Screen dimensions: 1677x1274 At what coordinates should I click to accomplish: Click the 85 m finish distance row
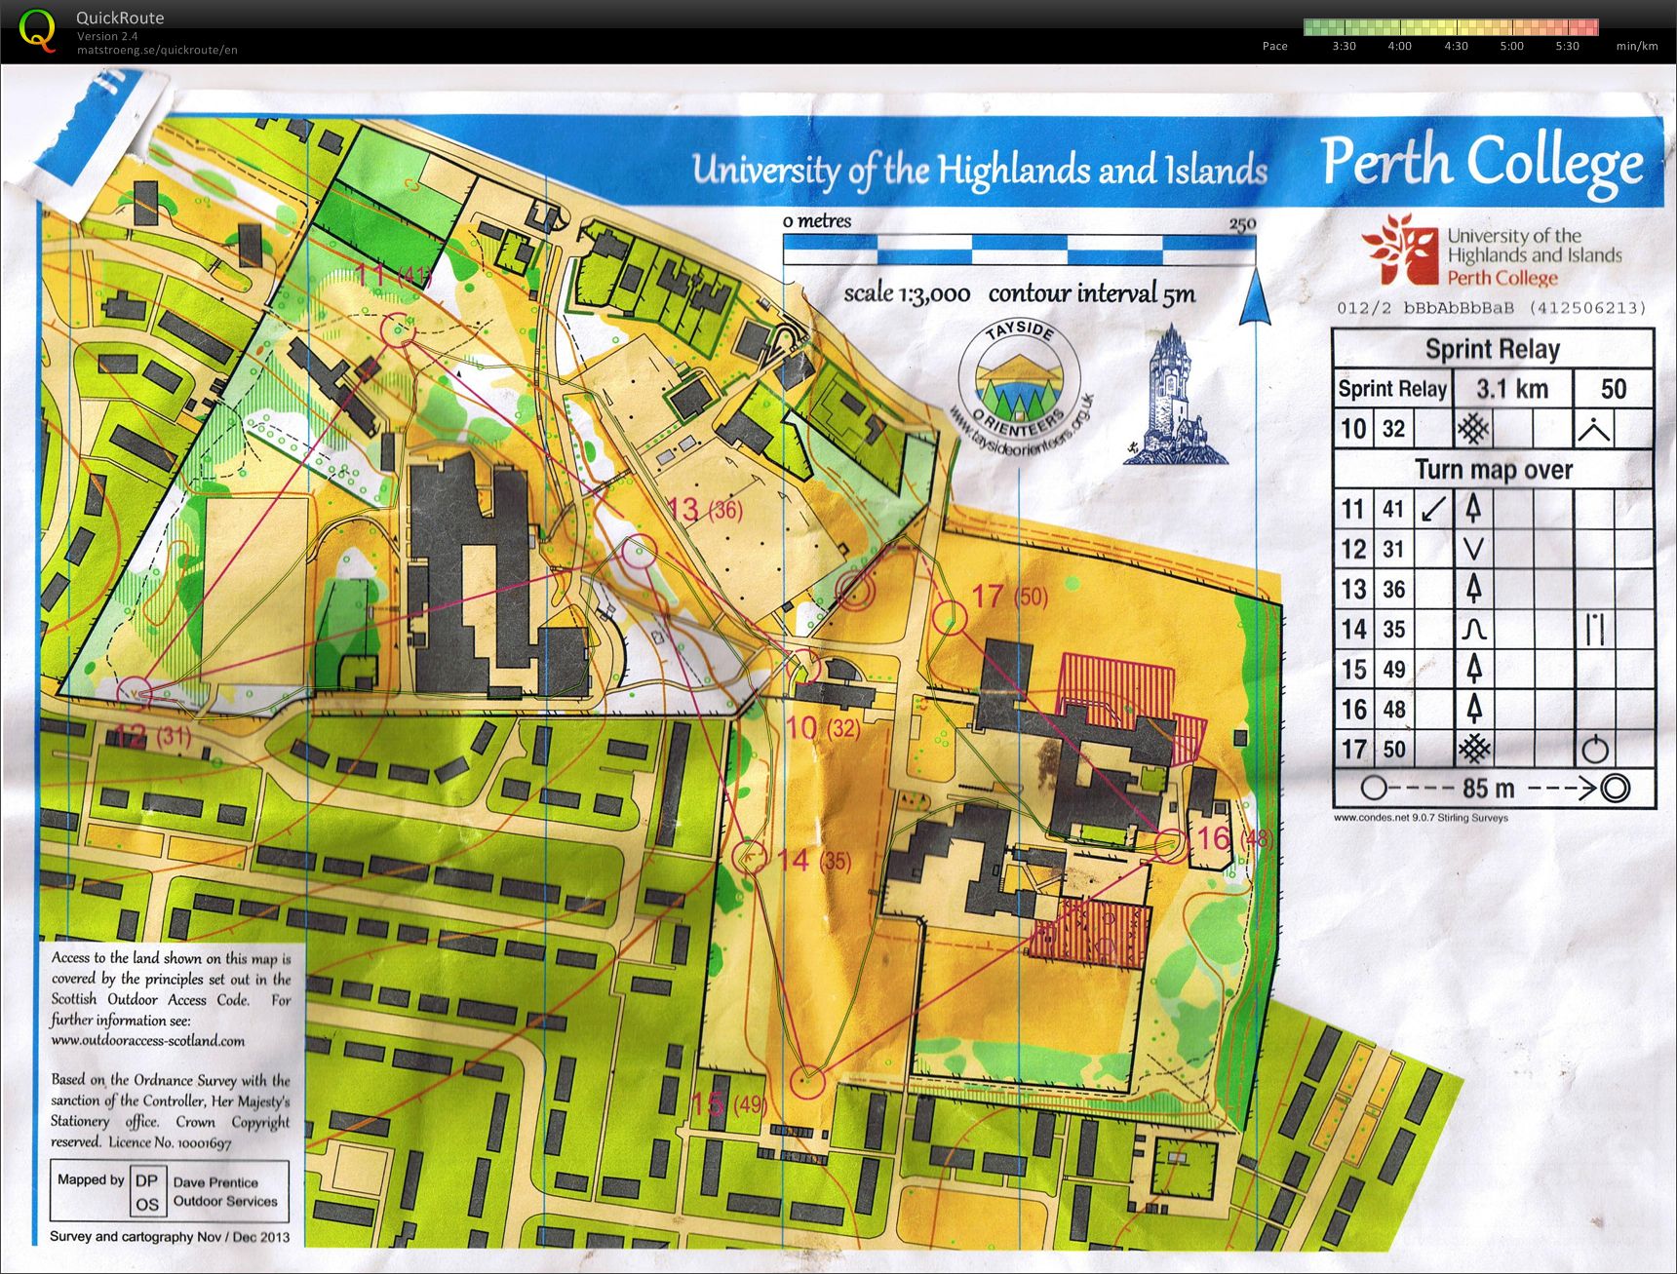coord(1493,788)
